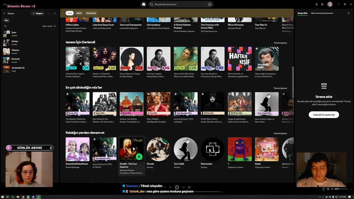Open Daily Mix 05 Taylor Swift cover
The width and height of the screenshot is (354, 199).
[x=186, y=59]
